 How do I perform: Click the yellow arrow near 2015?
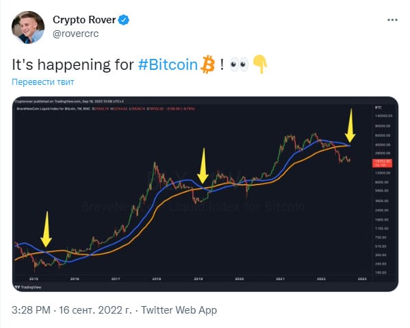[x=47, y=229]
